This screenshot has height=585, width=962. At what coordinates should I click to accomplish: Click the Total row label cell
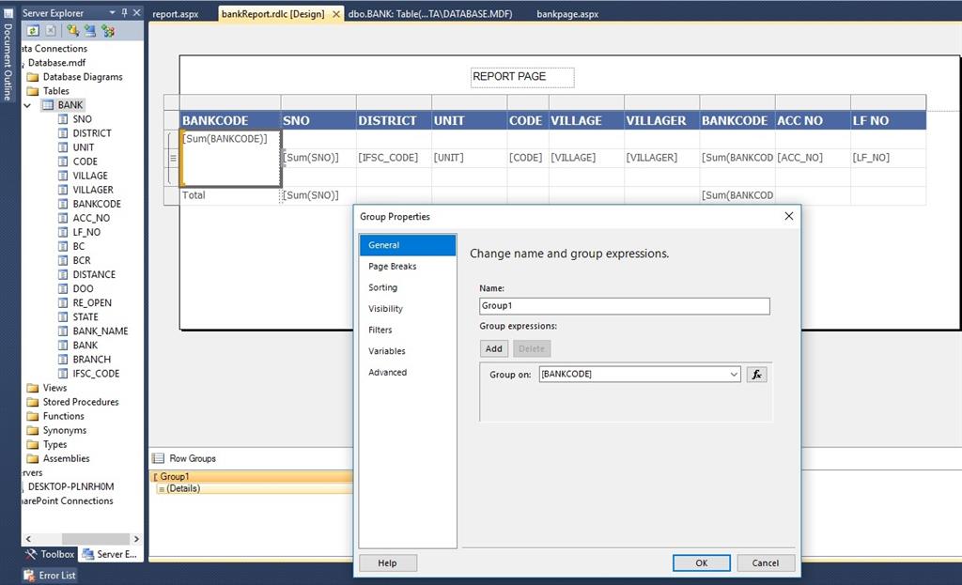pos(230,195)
